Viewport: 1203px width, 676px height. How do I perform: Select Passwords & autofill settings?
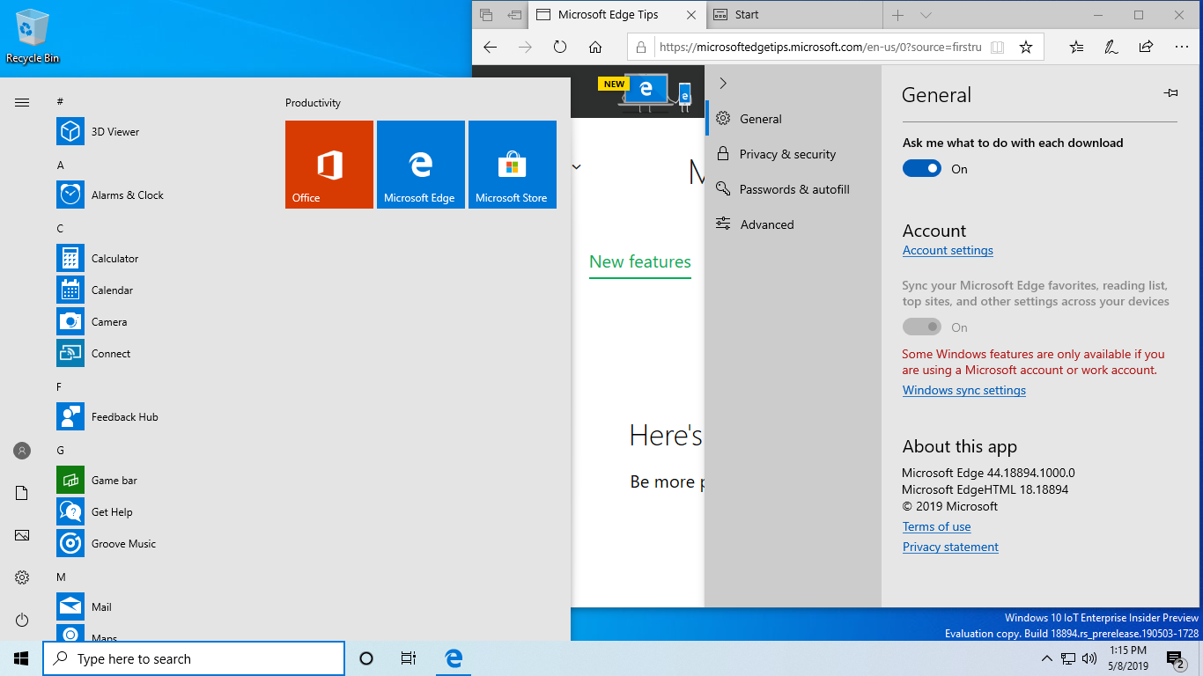[x=793, y=189]
